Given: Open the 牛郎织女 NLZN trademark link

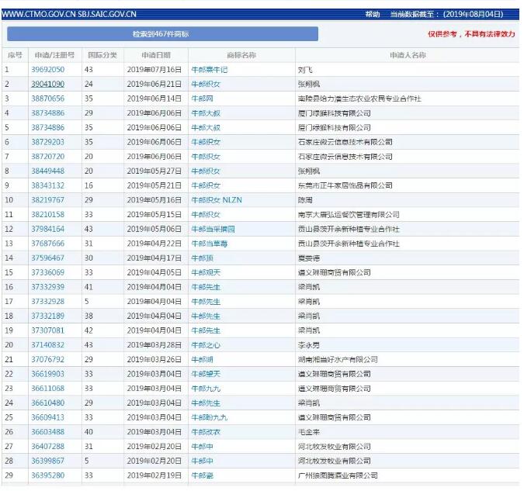Looking at the screenshot, I should tap(217, 200).
